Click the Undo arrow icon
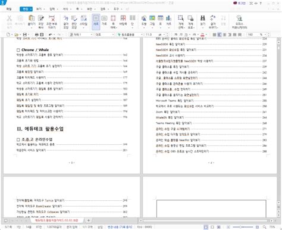Viewport: 282px width, 230px height. (51, 35)
